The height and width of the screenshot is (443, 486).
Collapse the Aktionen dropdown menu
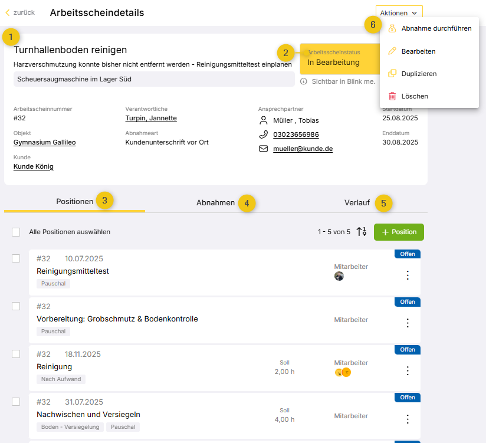[399, 12]
